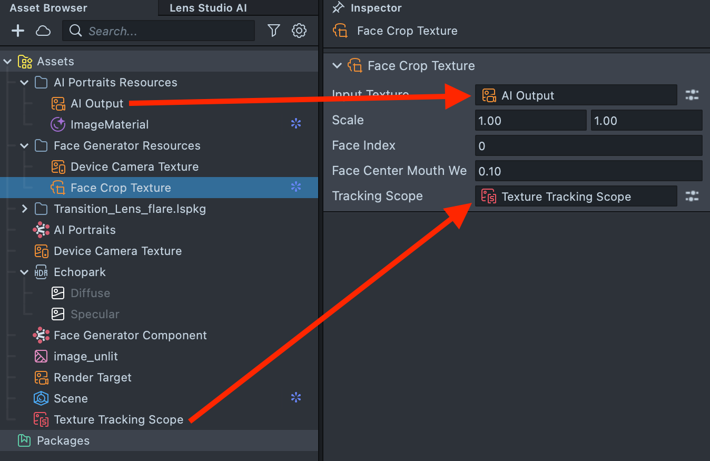
Task: Switch to the Lens Studio AI tab
Action: tap(208, 8)
